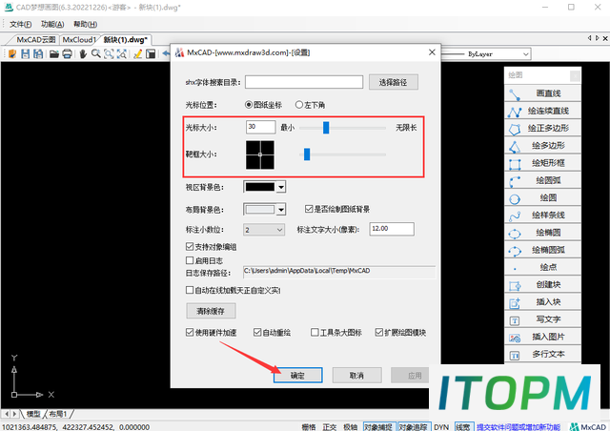Open 视区背景色 color dropdown
The image size is (610, 431).
tap(281, 187)
